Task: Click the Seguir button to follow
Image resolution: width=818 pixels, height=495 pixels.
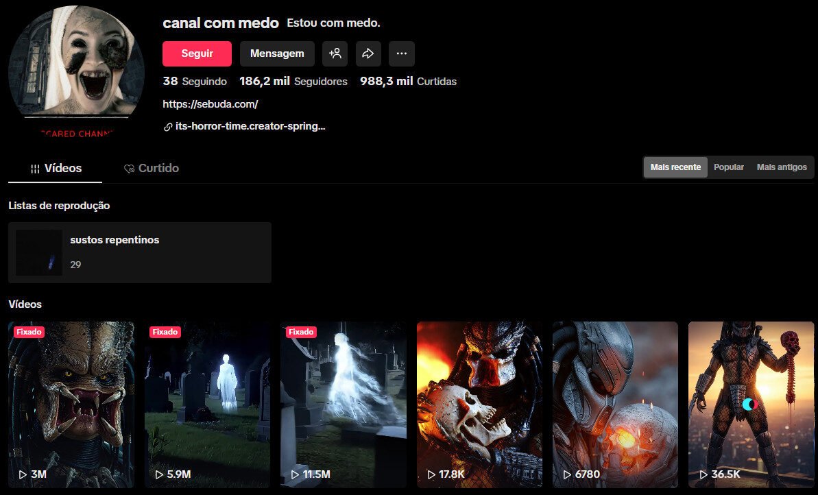Action: click(197, 53)
